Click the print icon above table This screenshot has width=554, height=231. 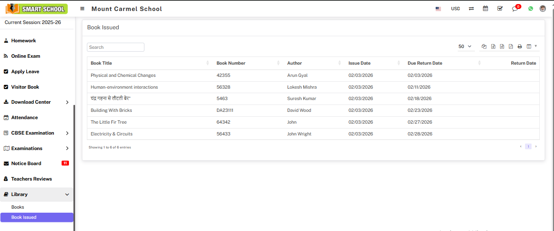coord(520,47)
